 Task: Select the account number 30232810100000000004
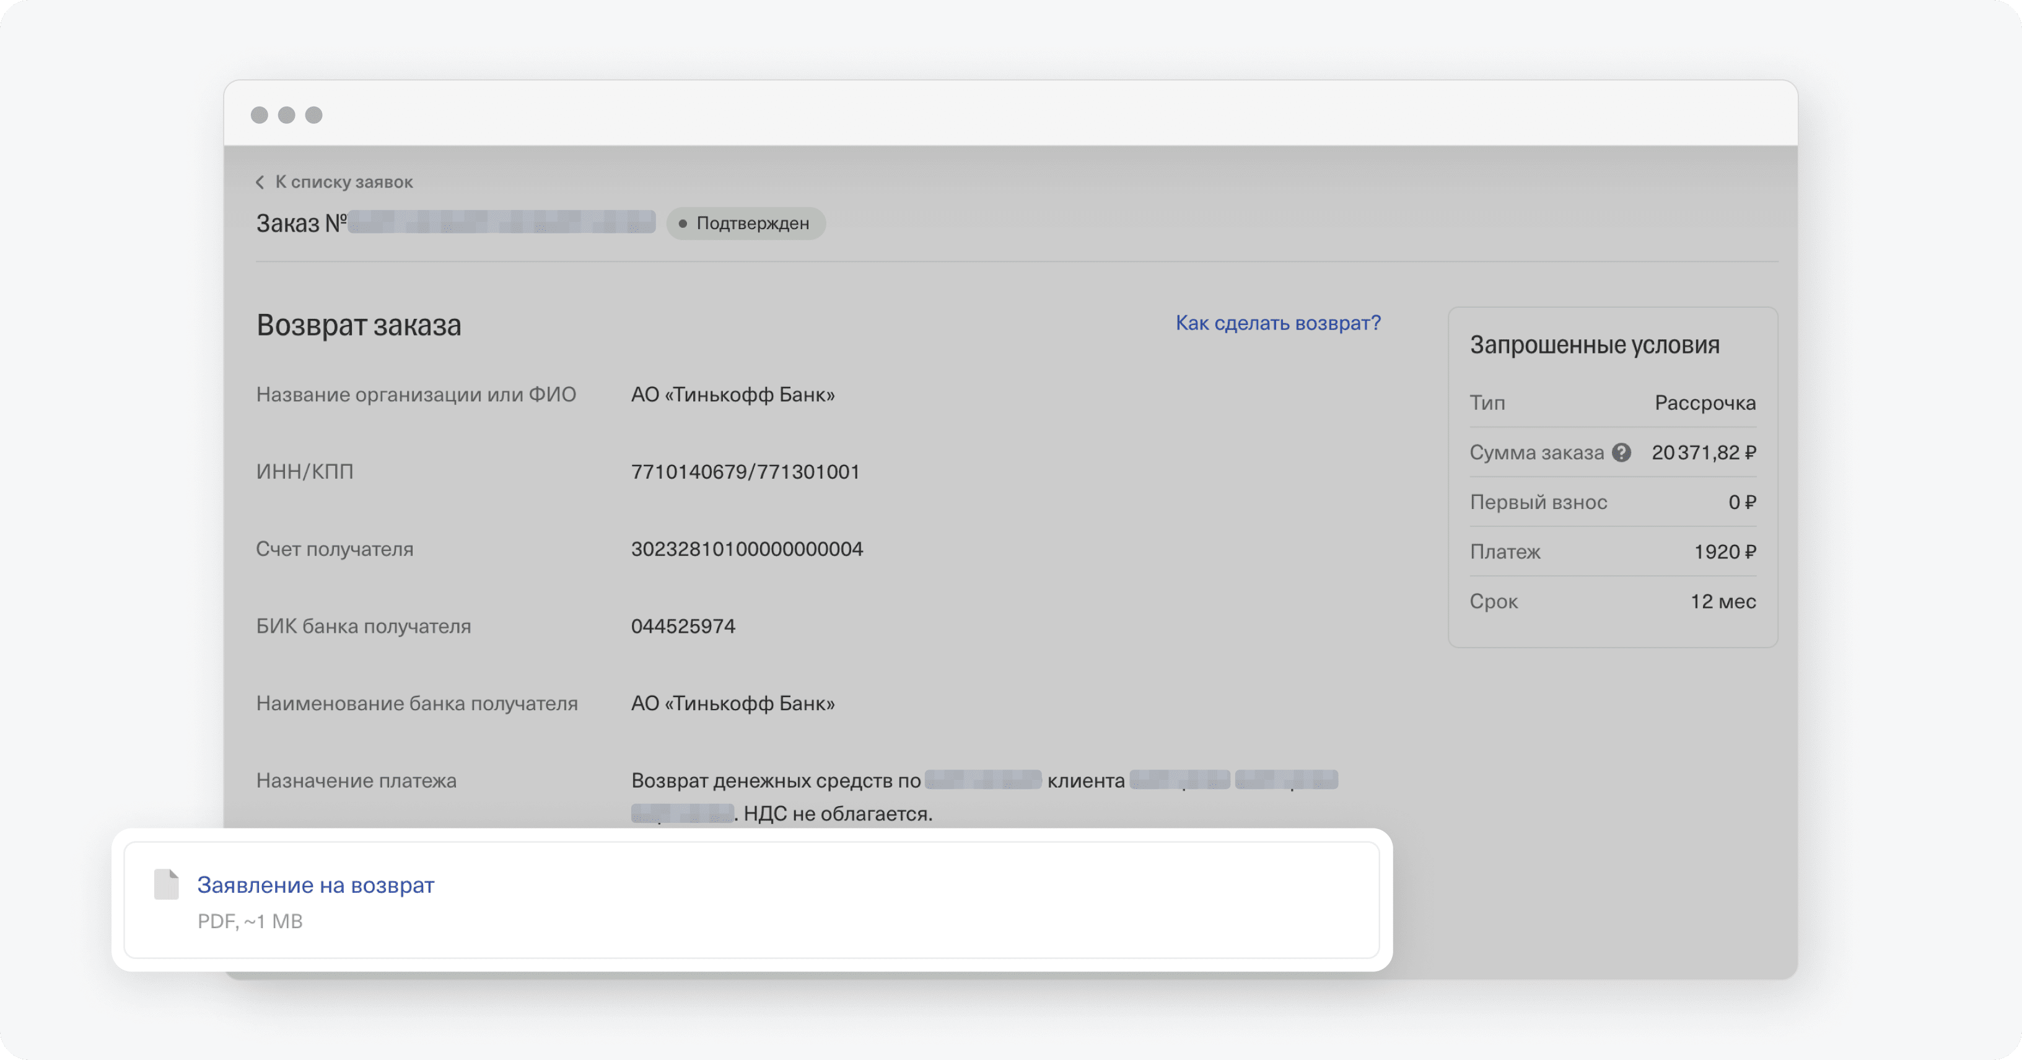pos(747,549)
